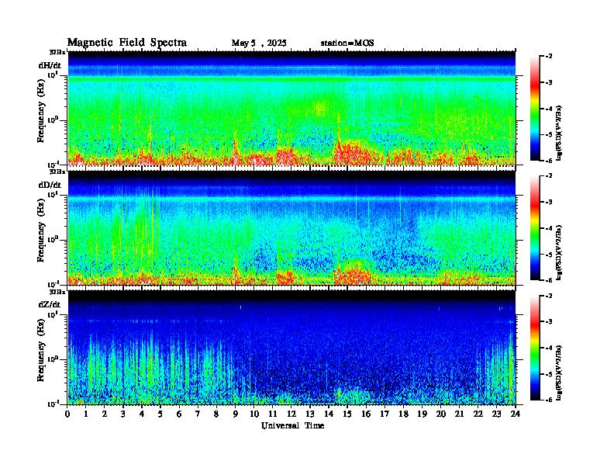Click the "6" hour tick label
This screenshot has width=614, height=475.
pos(179,414)
